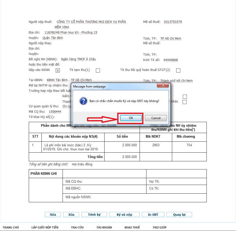The image size is (236, 231).
Task: Click OK in the confirmation dialog
Action: (131, 118)
